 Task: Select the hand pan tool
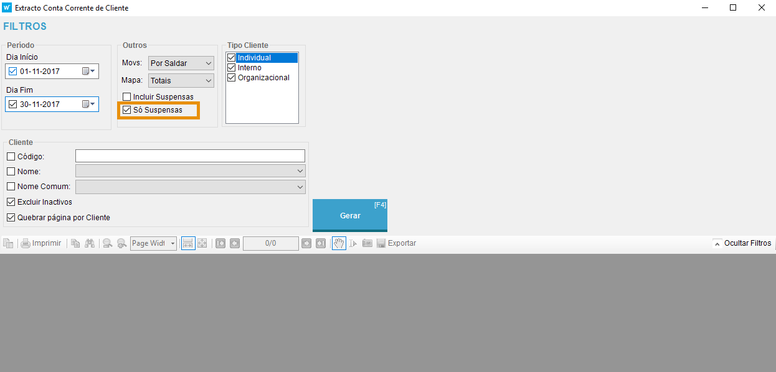point(339,243)
